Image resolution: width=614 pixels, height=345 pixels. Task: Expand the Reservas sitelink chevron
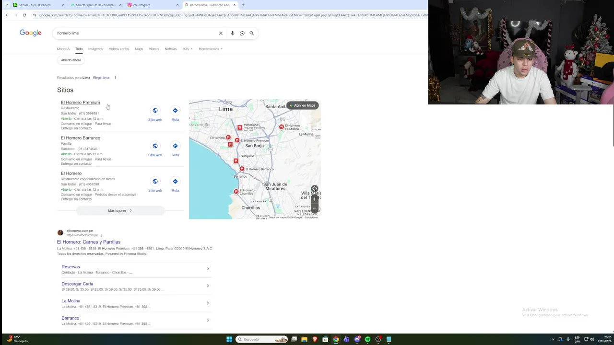click(208, 269)
